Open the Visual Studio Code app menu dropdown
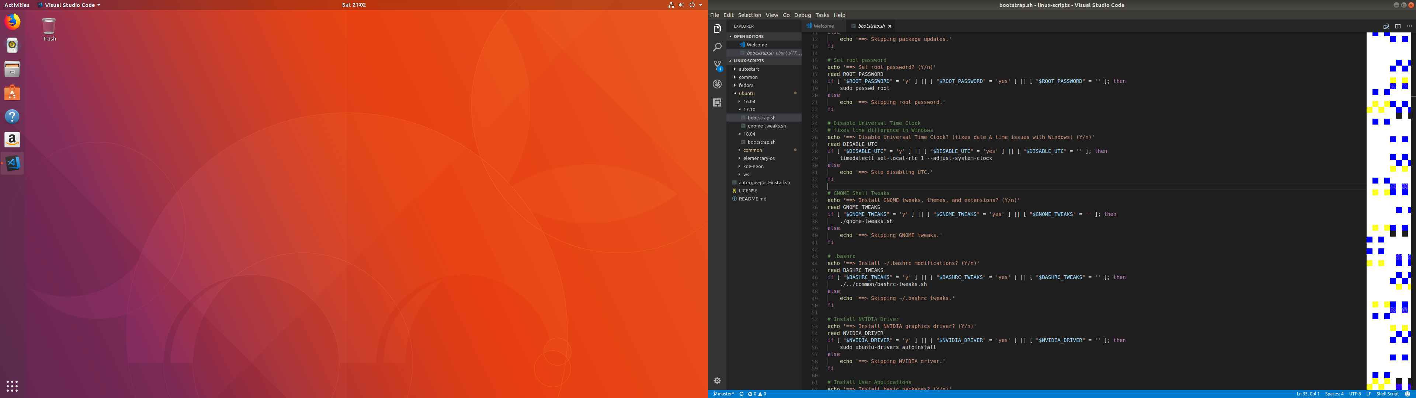1416x398 pixels. (69, 5)
